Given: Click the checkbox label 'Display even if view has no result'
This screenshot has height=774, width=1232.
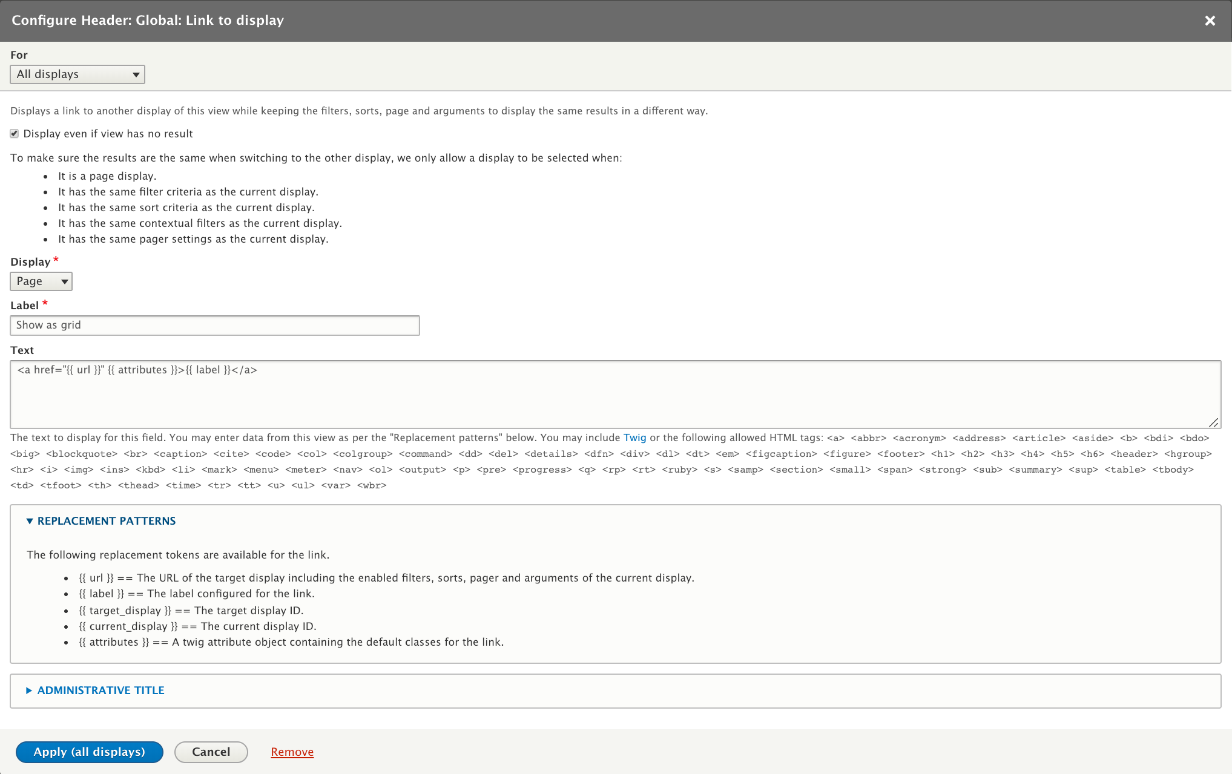Looking at the screenshot, I should (x=108, y=133).
